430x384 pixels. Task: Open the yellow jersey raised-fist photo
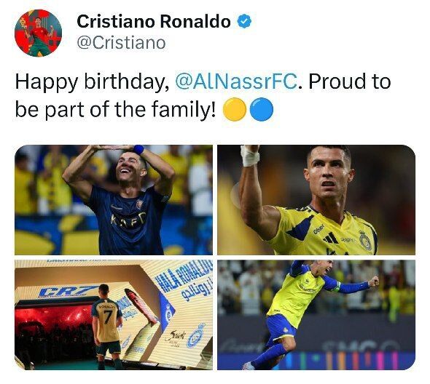(x=316, y=200)
